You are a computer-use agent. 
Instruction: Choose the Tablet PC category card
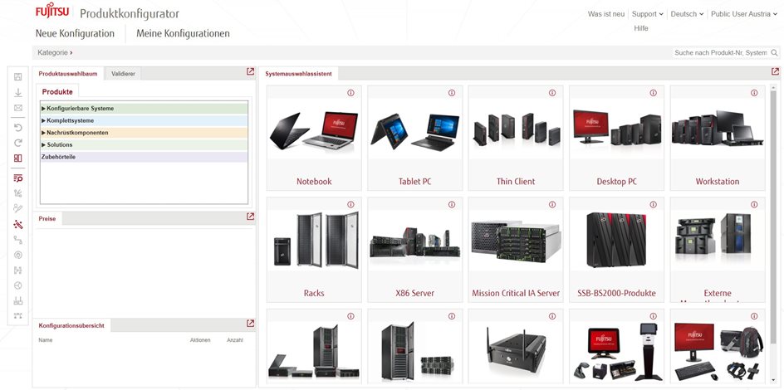[415, 138]
